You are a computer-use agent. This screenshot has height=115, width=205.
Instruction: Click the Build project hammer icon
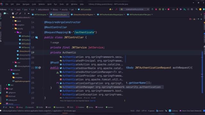tap(116, 9)
